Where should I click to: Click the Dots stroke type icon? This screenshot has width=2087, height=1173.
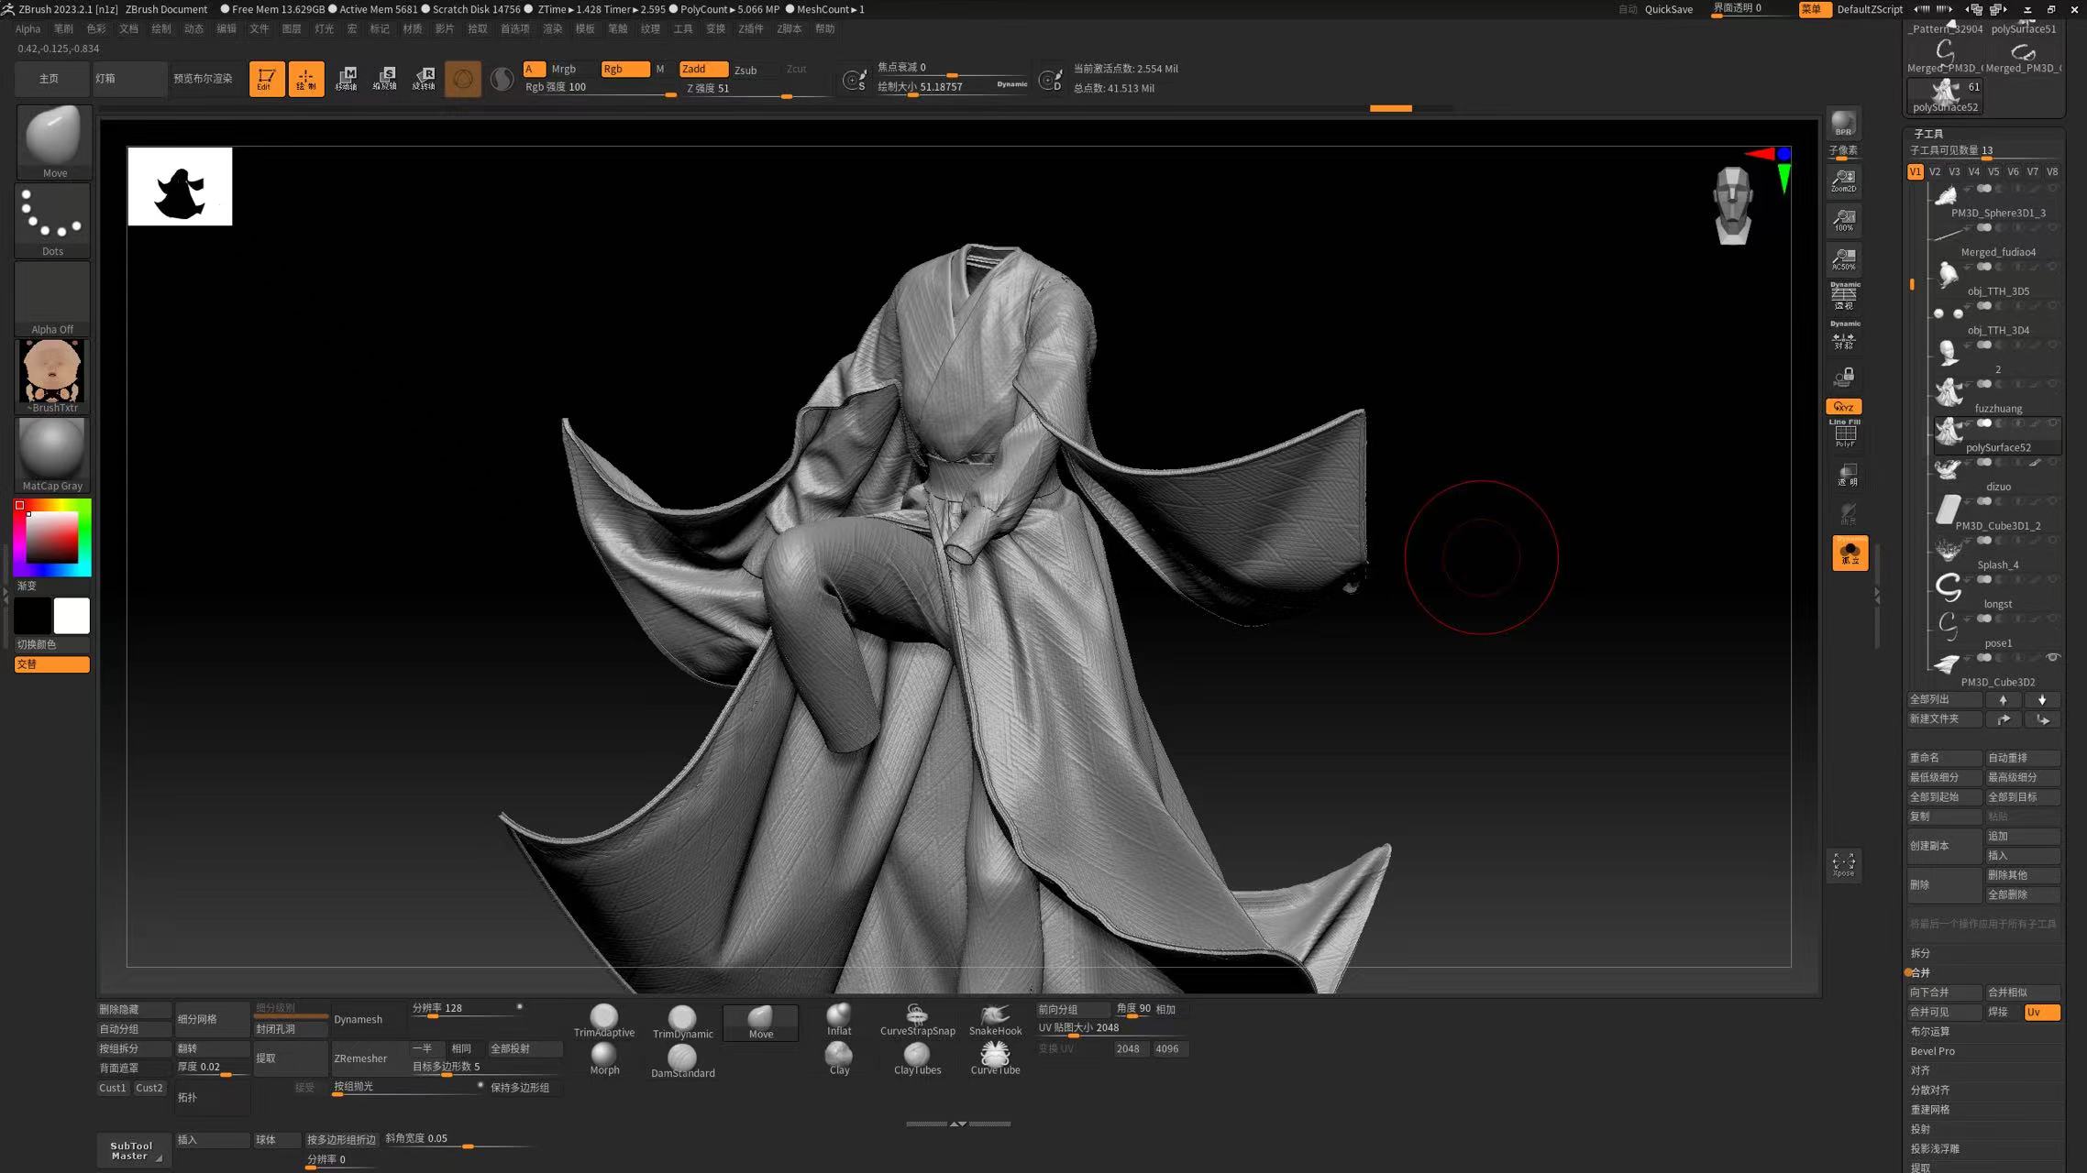pos(52,220)
